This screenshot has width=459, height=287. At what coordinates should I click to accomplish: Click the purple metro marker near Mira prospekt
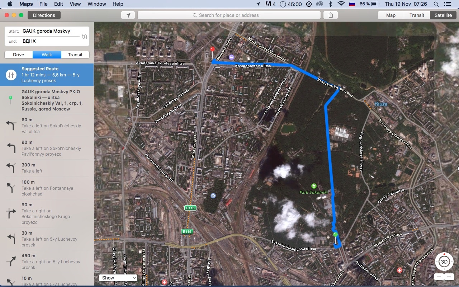pyautogui.click(x=232, y=57)
